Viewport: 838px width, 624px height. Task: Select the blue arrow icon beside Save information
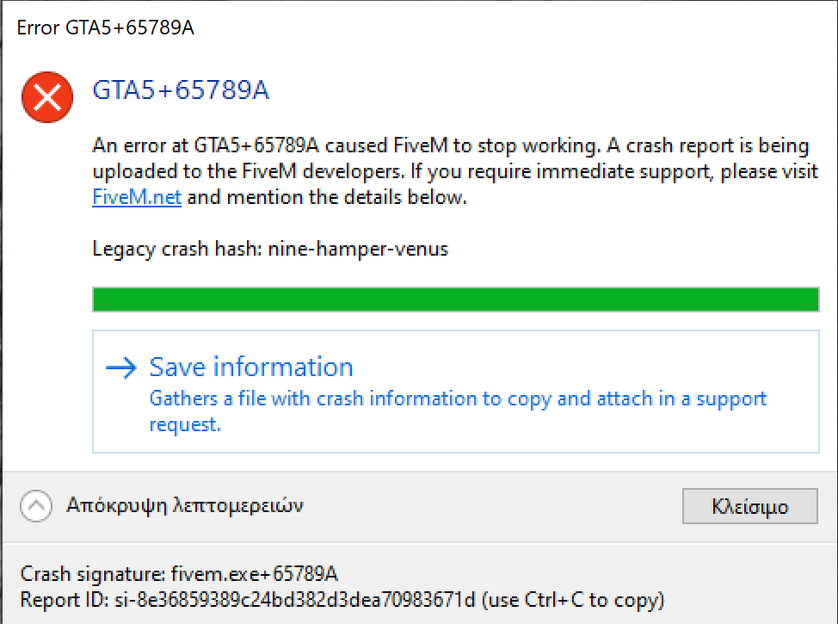click(120, 367)
